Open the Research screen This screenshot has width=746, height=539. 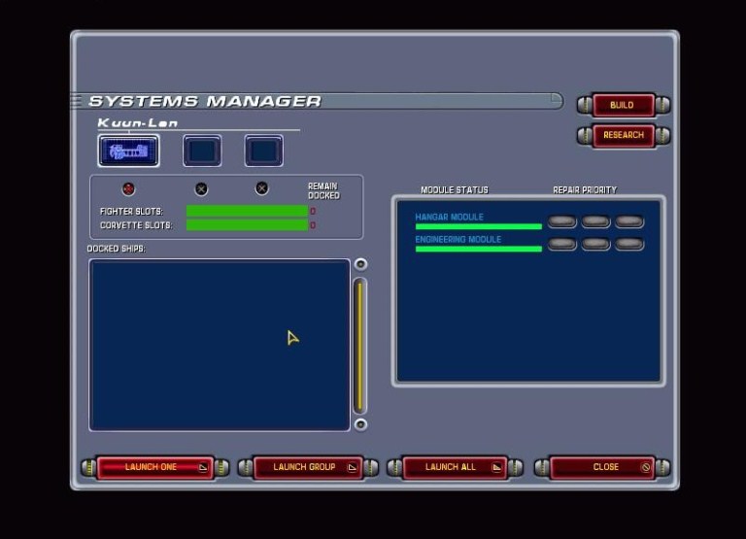pos(623,135)
